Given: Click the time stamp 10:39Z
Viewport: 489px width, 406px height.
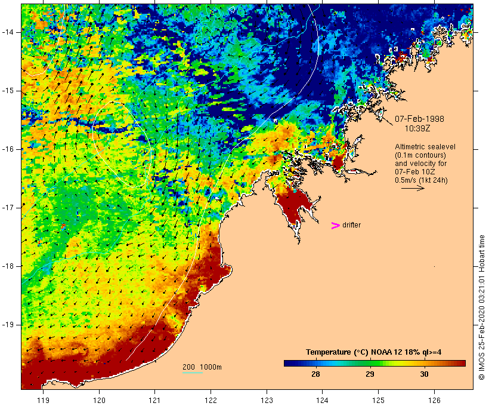Looking at the screenshot, I should click(417, 128).
